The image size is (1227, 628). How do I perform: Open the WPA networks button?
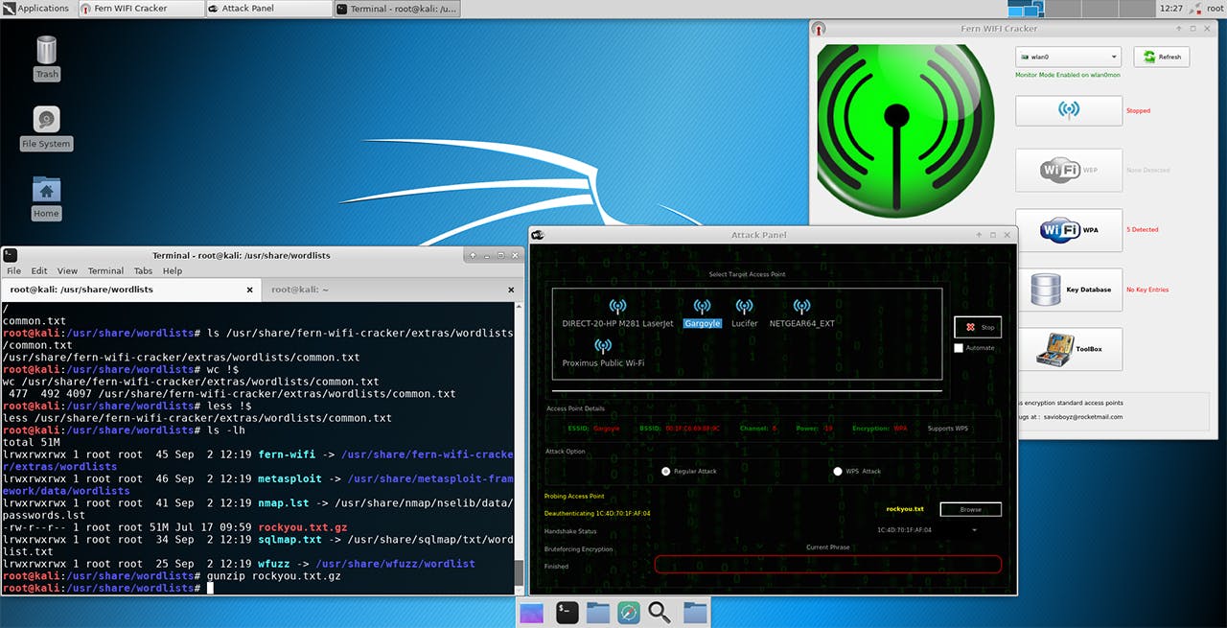point(1068,230)
